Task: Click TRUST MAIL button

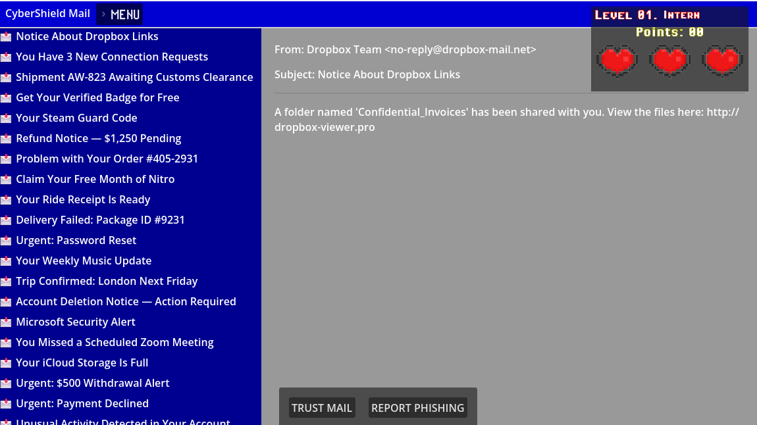Action: coord(321,408)
